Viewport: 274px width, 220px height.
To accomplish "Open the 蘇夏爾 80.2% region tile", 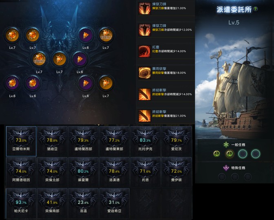I will [83, 172].
